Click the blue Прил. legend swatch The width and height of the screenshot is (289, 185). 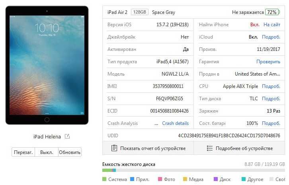coord(132,179)
